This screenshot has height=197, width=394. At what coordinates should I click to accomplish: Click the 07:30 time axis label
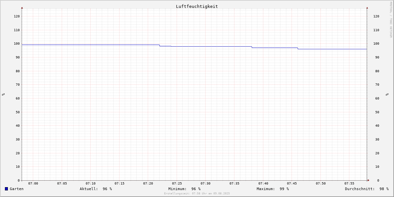coord(206,183)
